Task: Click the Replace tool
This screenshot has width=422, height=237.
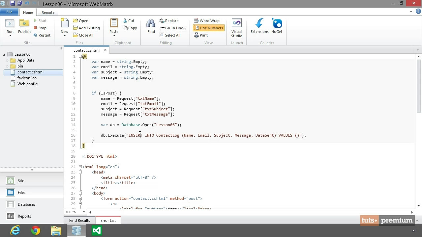Action: [x=169, y=21]
